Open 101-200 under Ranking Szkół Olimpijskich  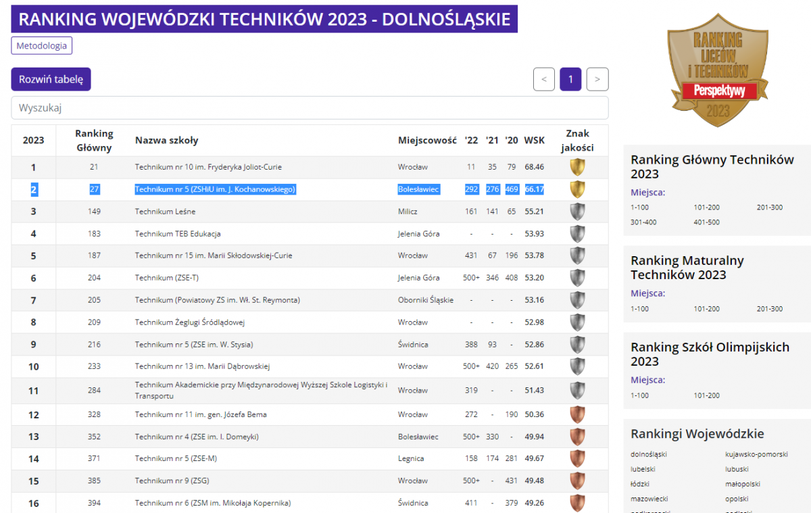[x=706, y=395]
